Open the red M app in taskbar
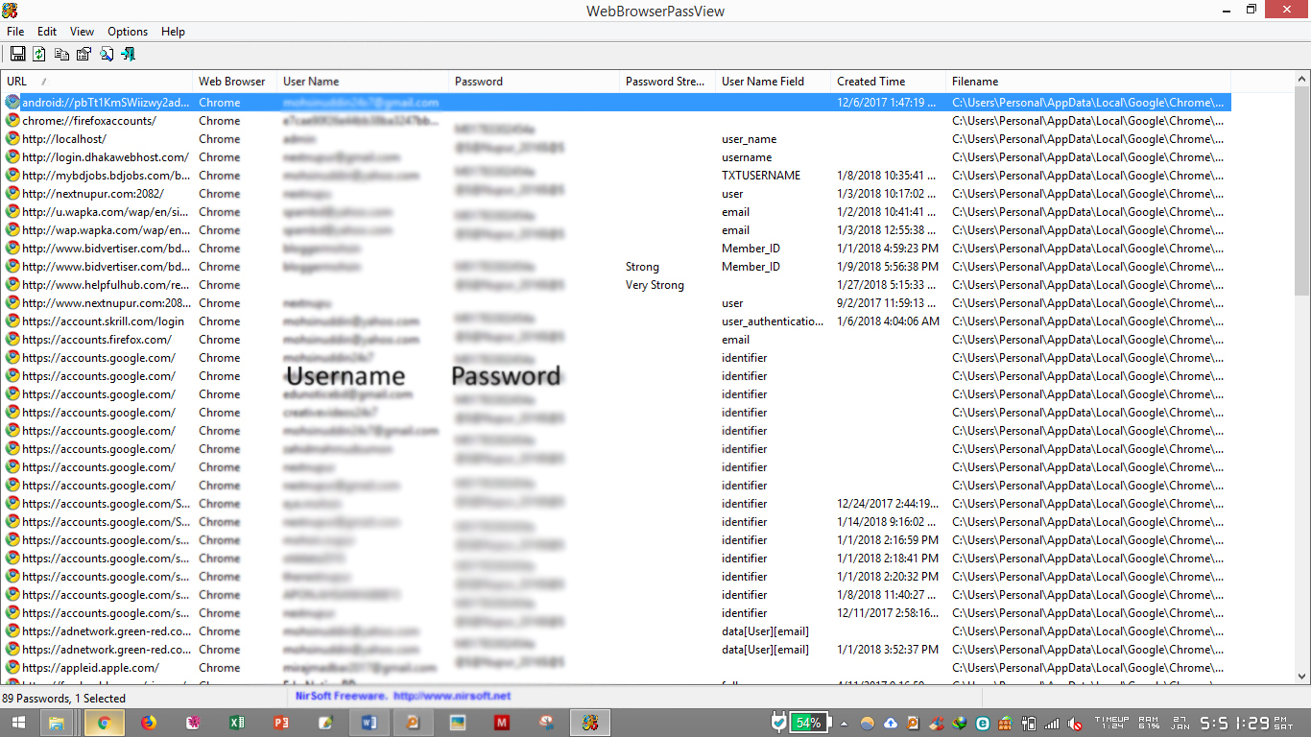Viewport: 1311px width, 737px height. tap(502, 723)
